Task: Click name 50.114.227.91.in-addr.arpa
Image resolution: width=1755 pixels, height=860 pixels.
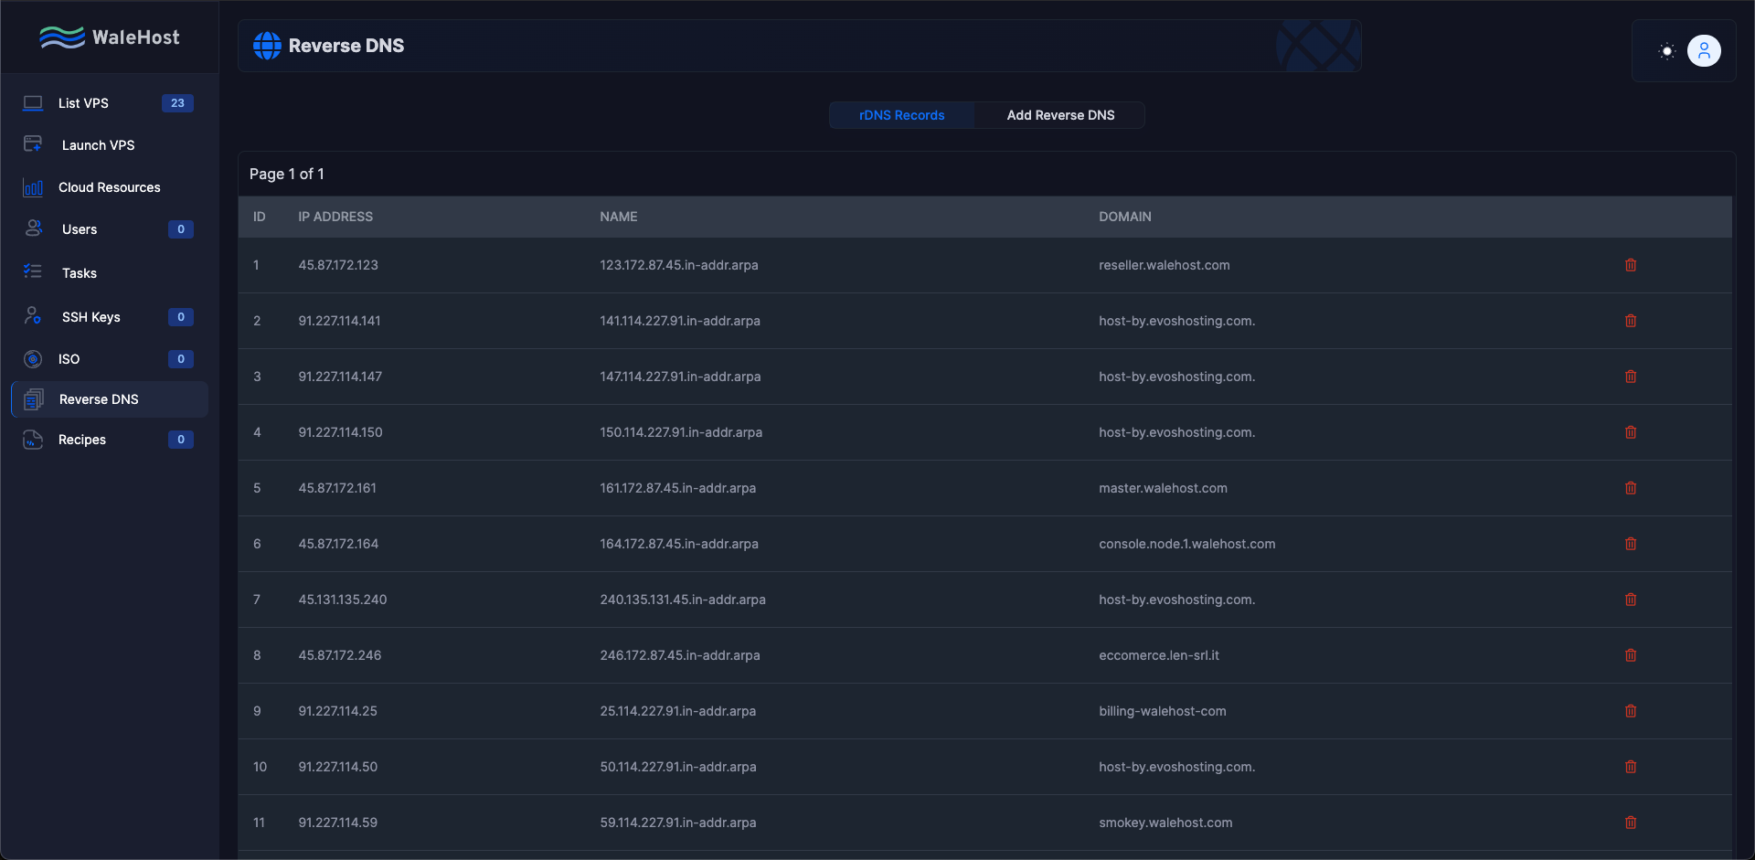Action: [678, 767]
